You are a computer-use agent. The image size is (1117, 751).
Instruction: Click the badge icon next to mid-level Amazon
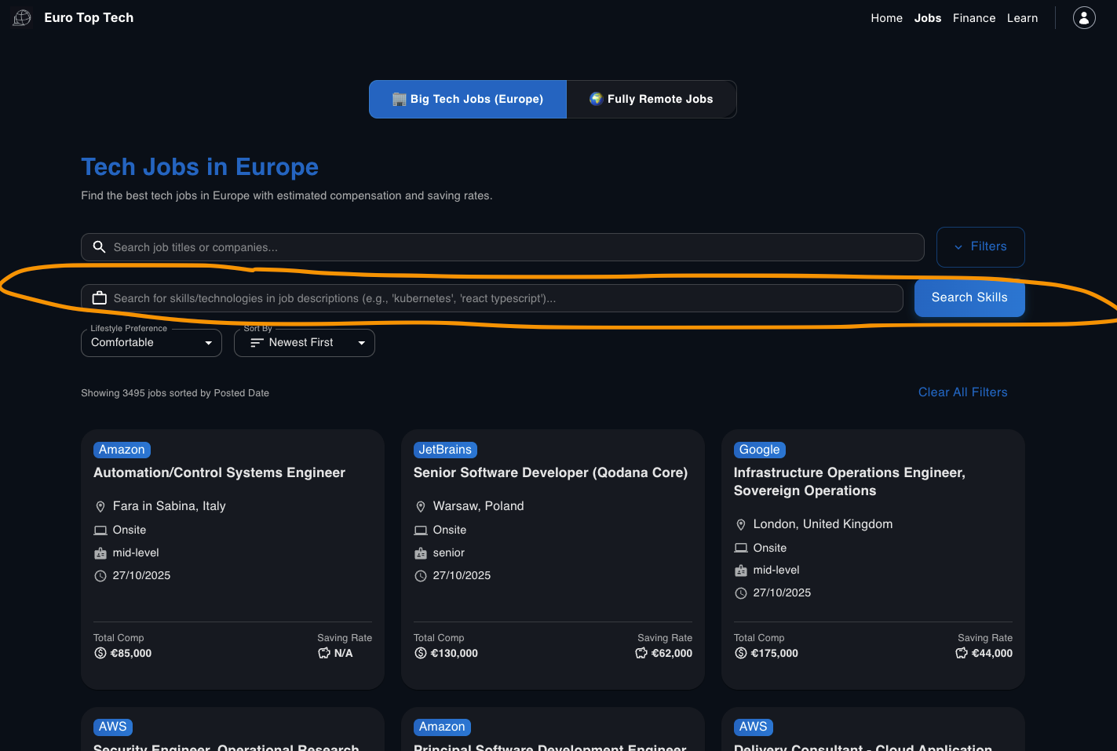[100, 553]
